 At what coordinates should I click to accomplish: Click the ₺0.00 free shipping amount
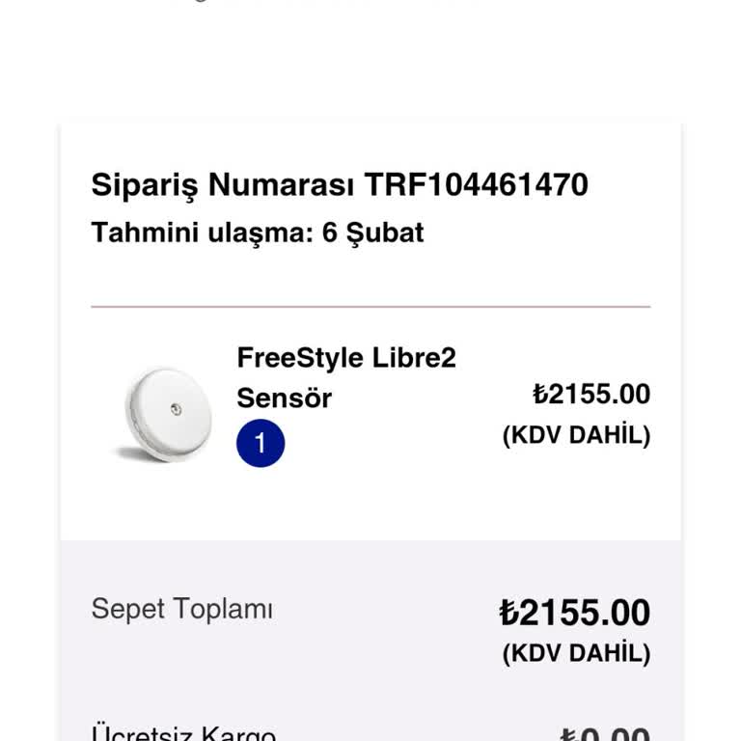click(x=605, y=733)
